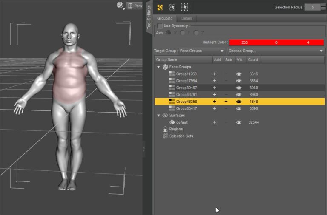Screen dimensions: 327x215
Task: Adjust Highlight Color red value 255
Action: 245,42
